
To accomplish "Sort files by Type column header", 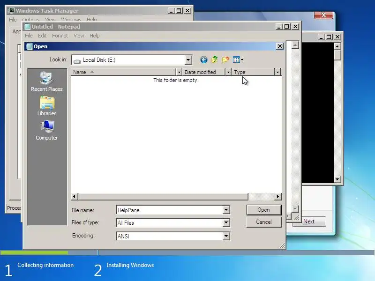I will click(253, 72).
